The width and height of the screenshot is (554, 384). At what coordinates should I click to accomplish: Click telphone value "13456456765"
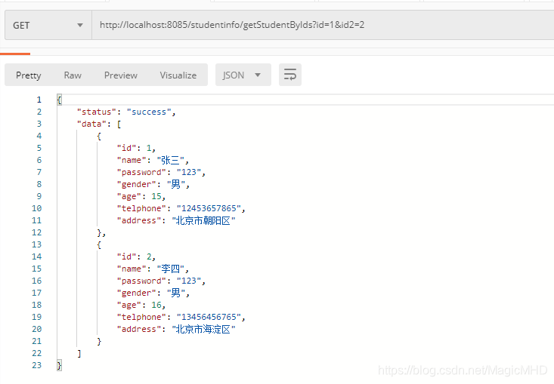pos(209,317)
